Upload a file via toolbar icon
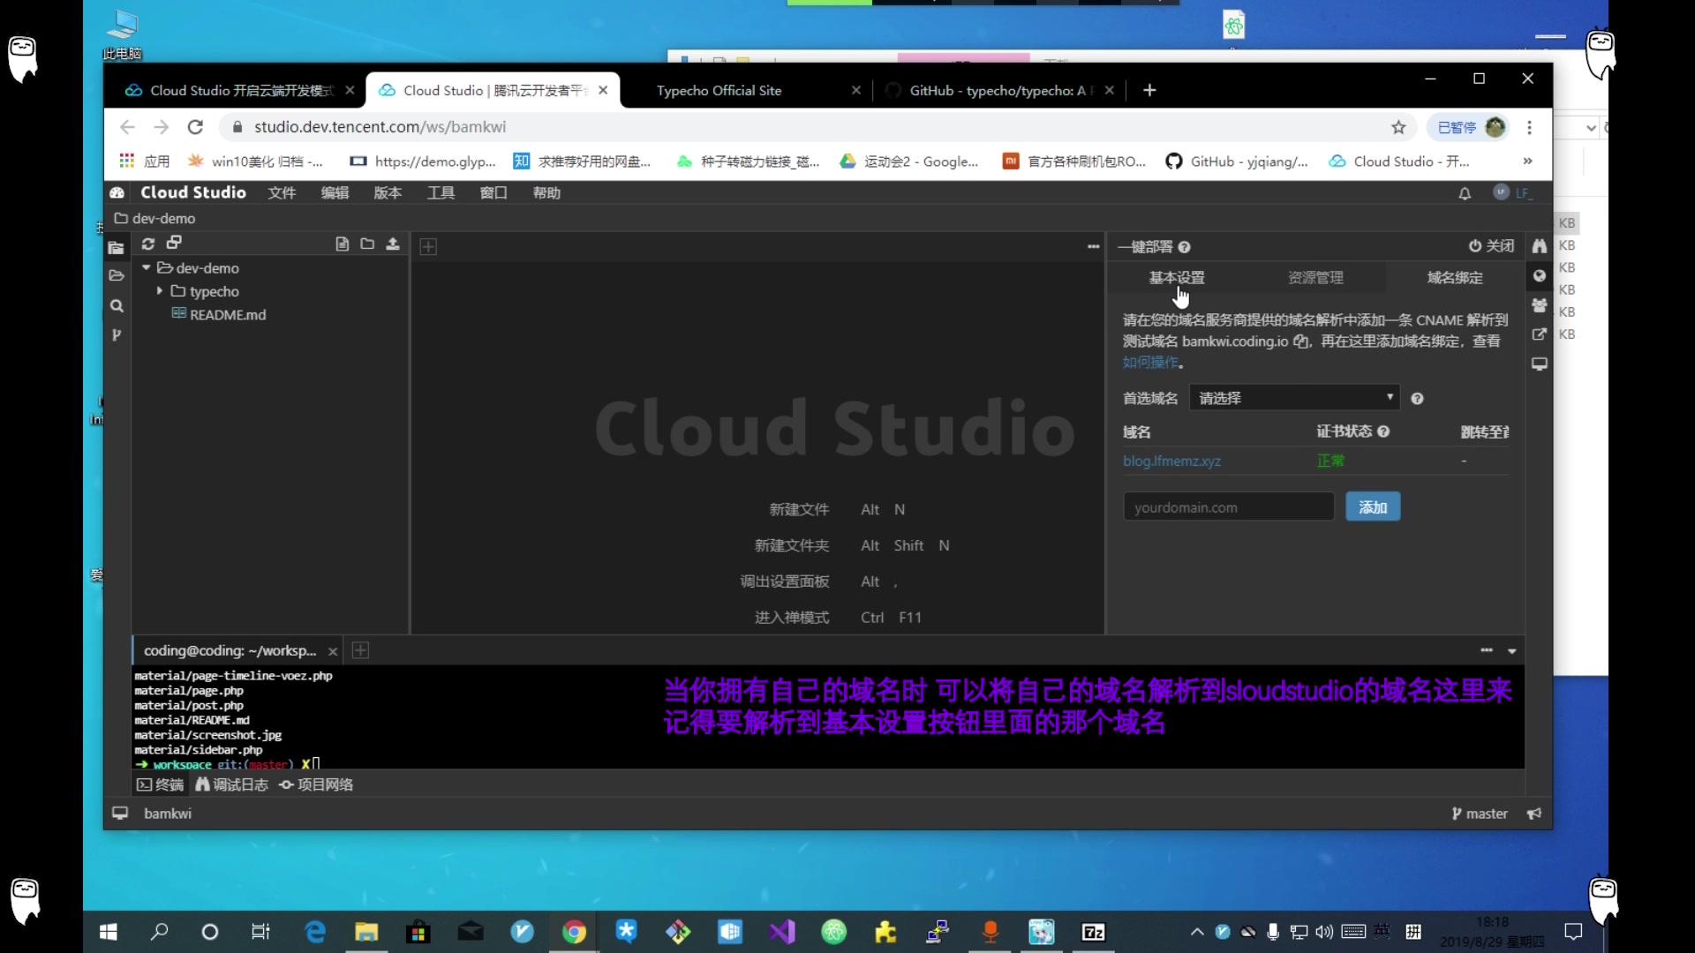The height and width of the screenshot is (953, 1695). (x=393, y=244)
